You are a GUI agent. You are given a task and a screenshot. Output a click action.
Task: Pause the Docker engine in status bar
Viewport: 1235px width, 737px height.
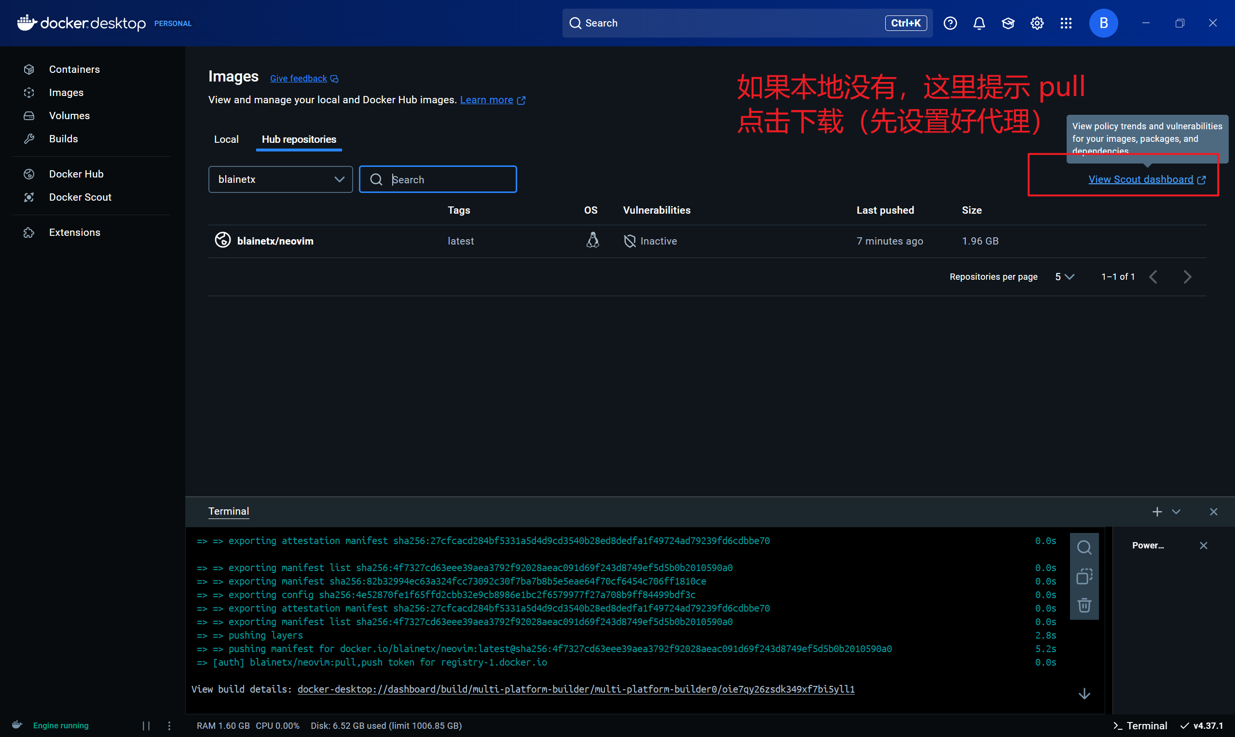click(146, 725)
